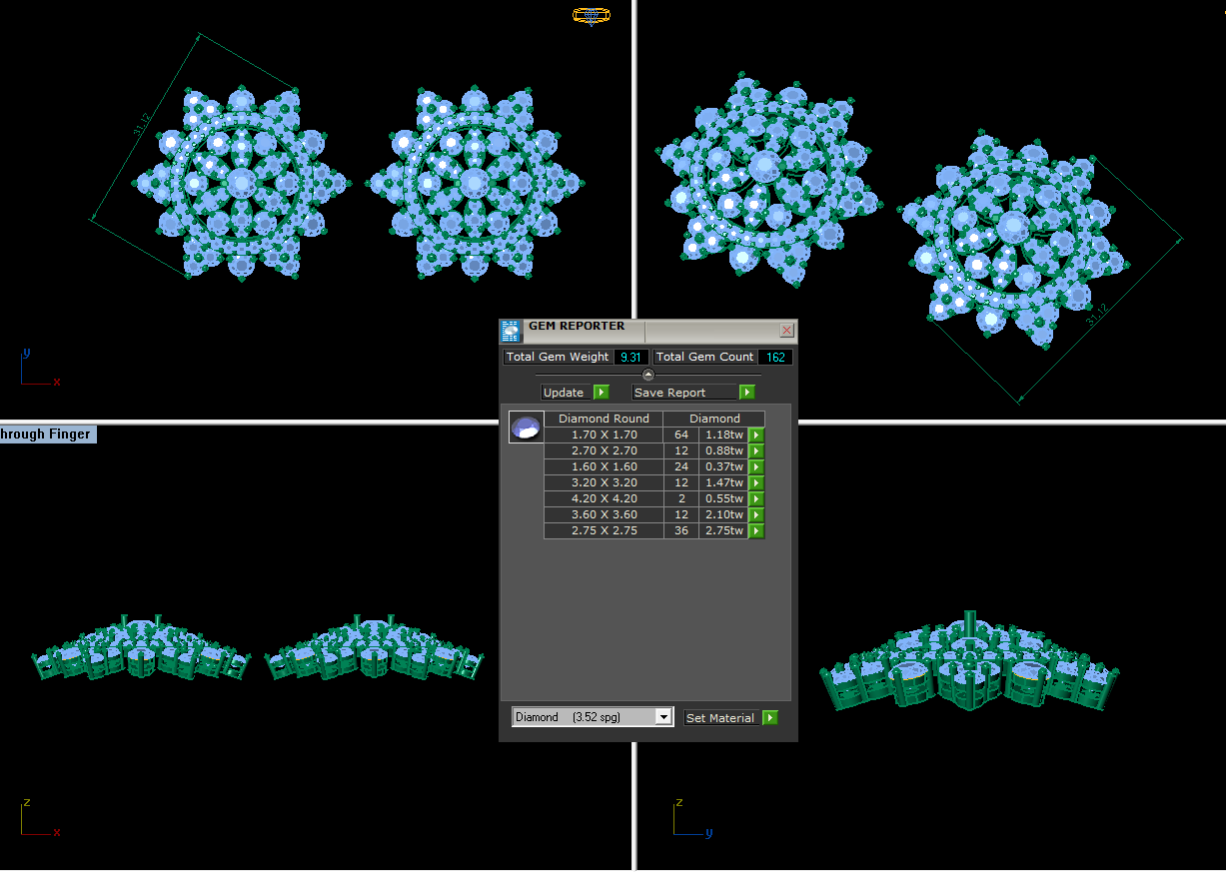1226x872 pixels.
Task: Select the diamond gem thumbnail in report
Action: point(527,427)
